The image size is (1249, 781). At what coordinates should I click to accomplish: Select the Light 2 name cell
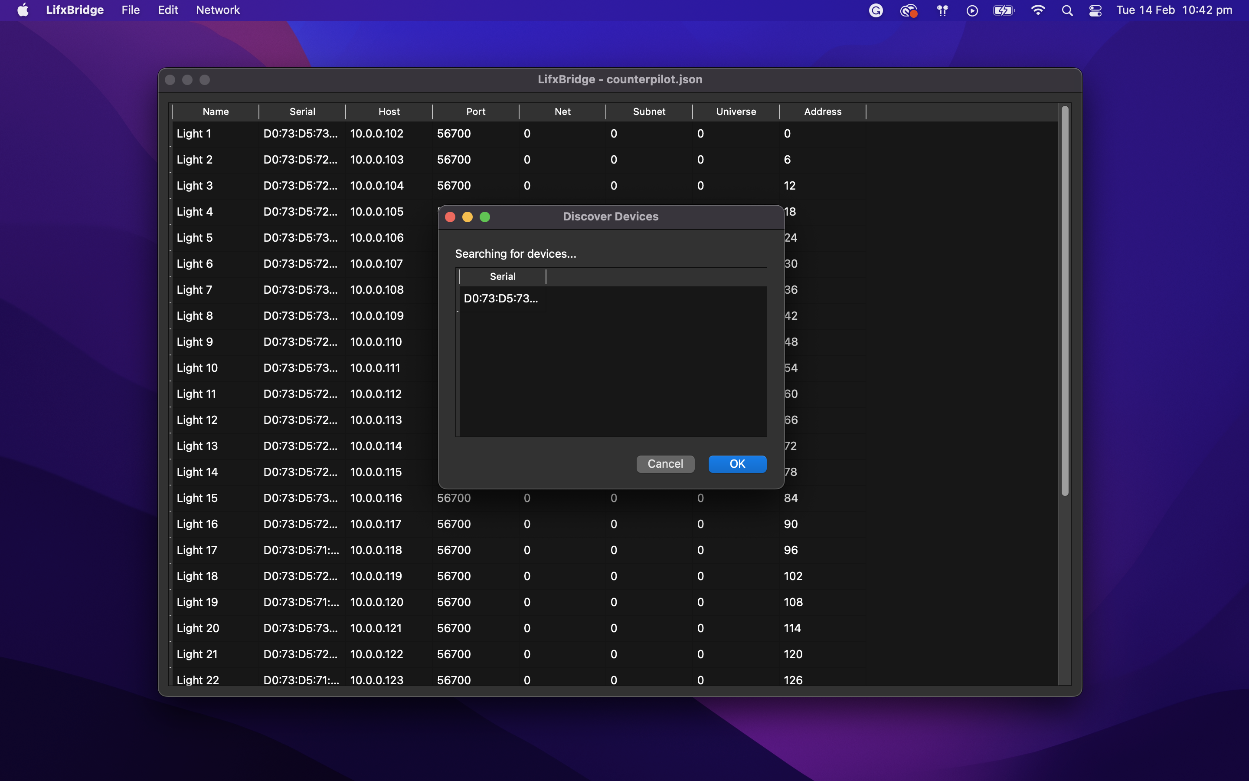click(215, 160)
